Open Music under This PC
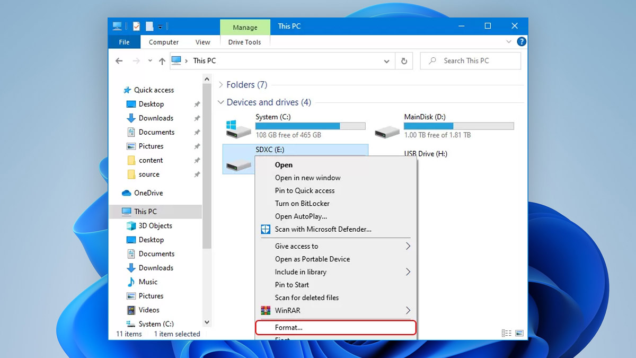The image size is (636, 358). click(x=148, y=282)
